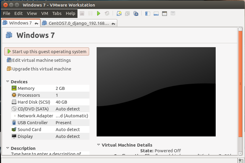This screenshot has height=163, width=245.
Task: Collapse the Devices section
Action: [8, 81]
